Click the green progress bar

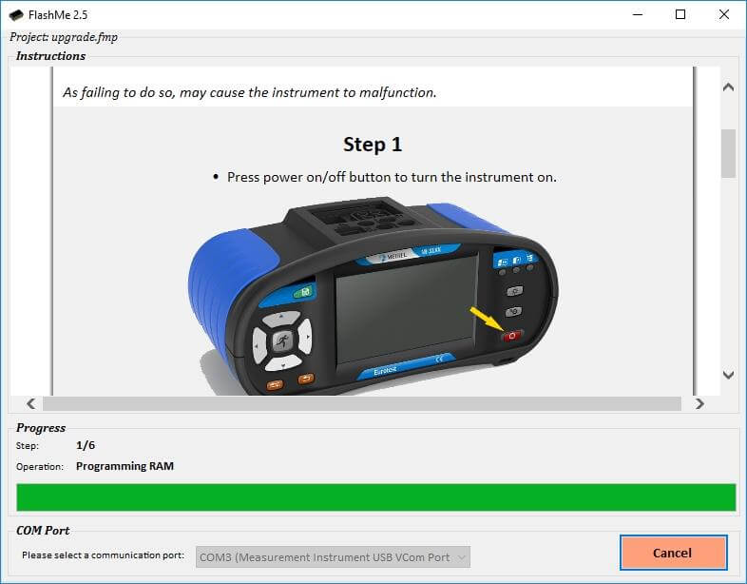pos(376,497)
